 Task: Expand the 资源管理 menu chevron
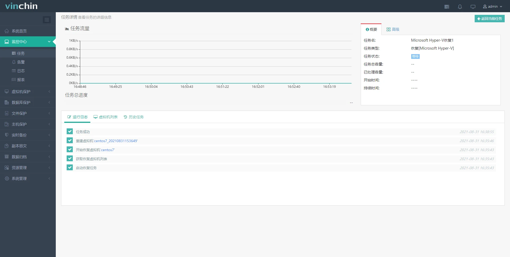(49, 168)
